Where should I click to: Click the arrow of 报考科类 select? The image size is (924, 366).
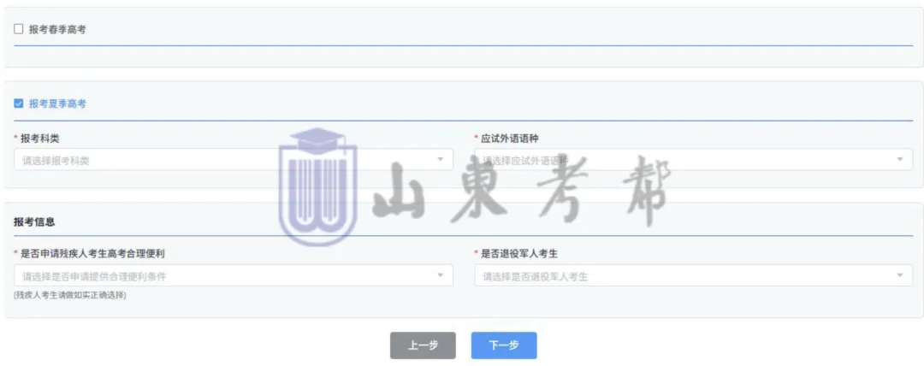pyautogui.click(x=441, y=160)
